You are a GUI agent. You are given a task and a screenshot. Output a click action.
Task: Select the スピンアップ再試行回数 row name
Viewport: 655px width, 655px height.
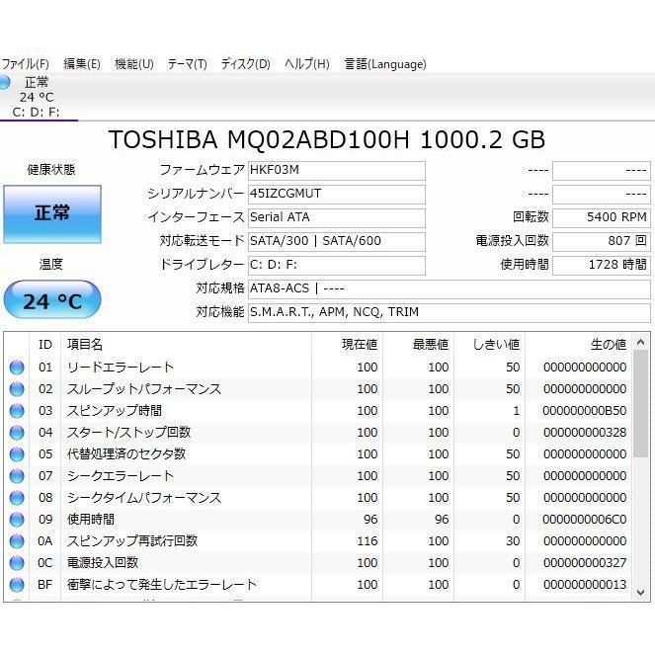132,541
